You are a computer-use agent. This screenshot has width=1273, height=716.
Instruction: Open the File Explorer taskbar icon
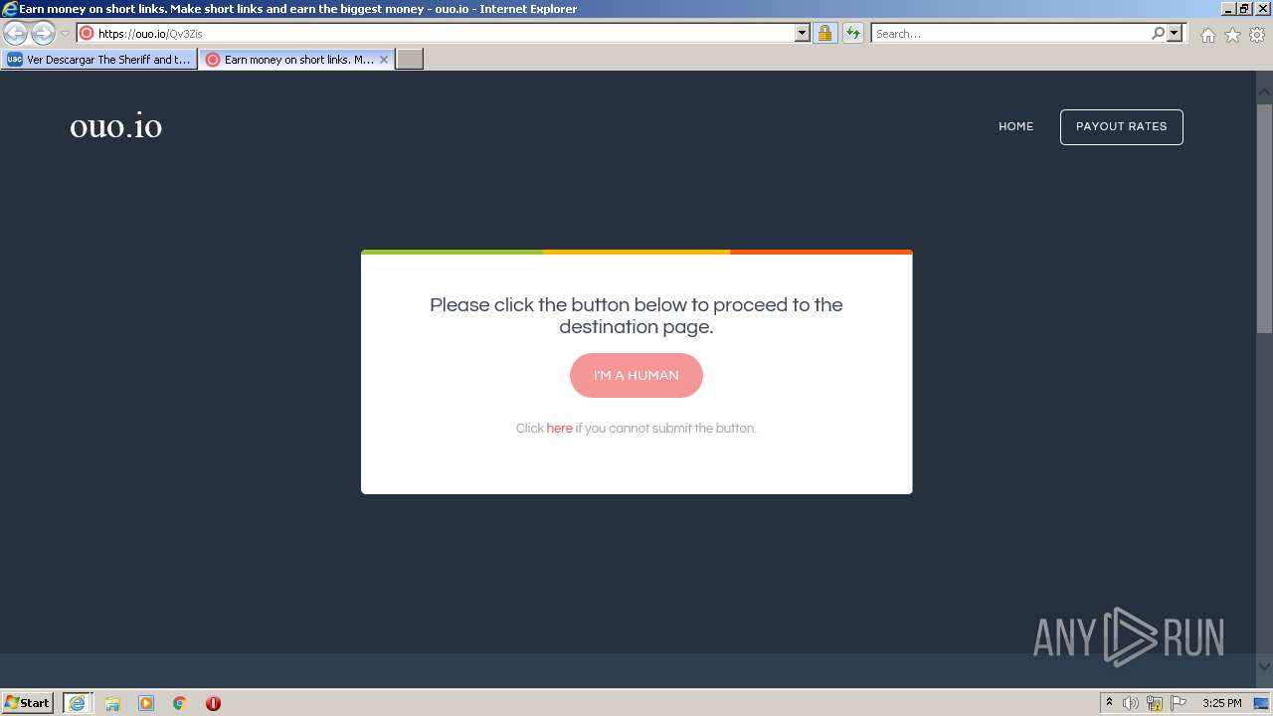click(112, 703)
